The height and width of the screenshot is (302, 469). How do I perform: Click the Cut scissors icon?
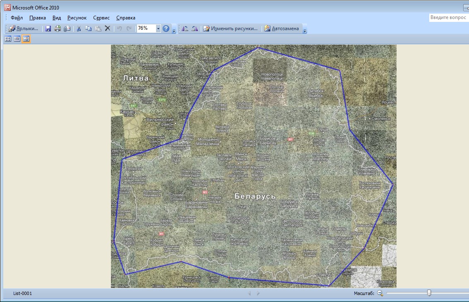(79, 29)
